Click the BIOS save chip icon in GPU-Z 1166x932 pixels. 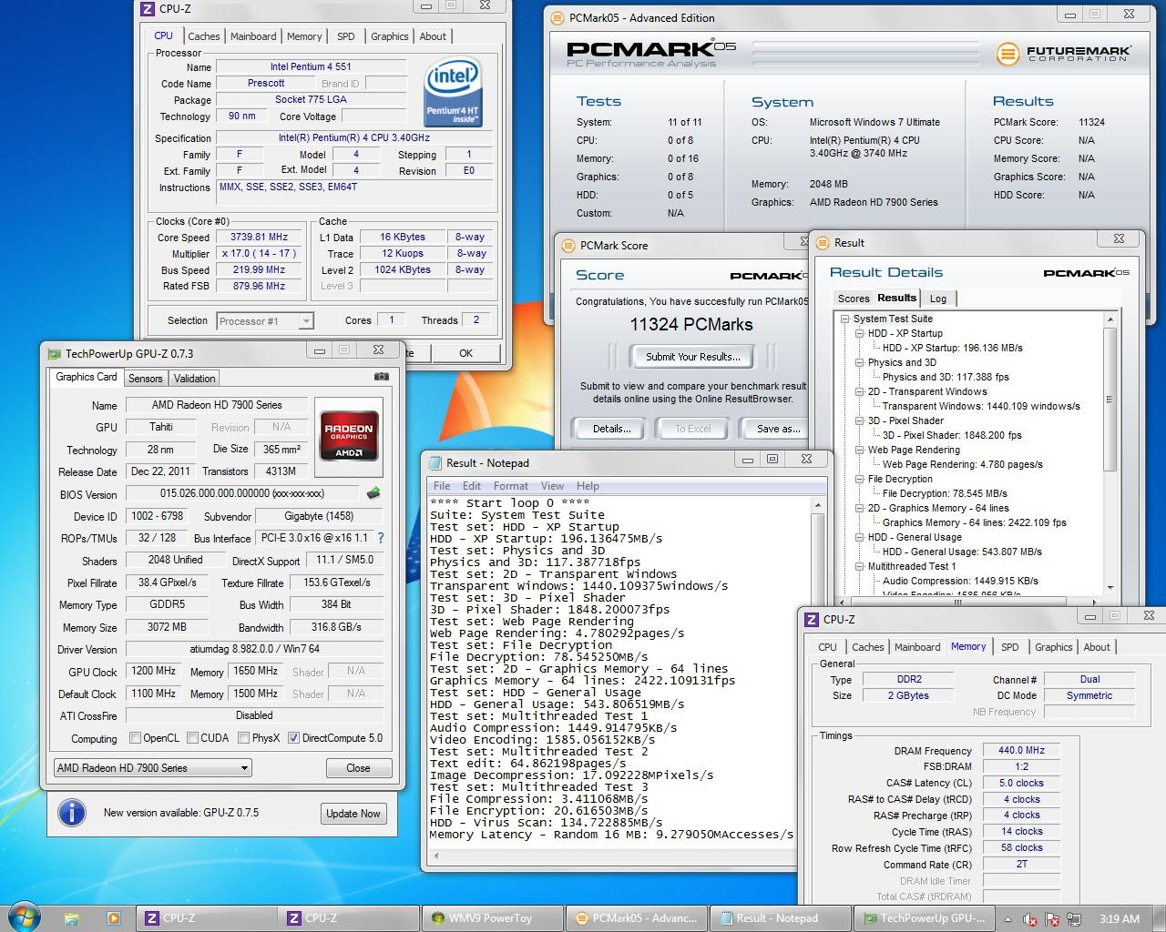pos(373,493)
